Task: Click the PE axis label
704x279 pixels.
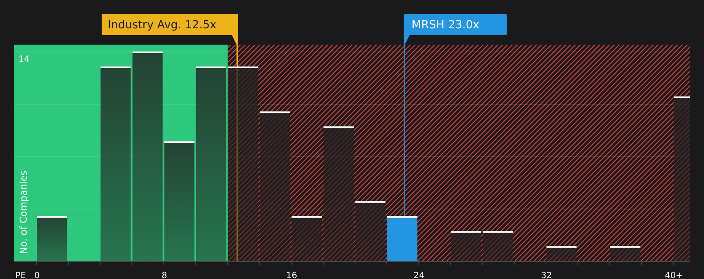Action: tap(21, 275)
